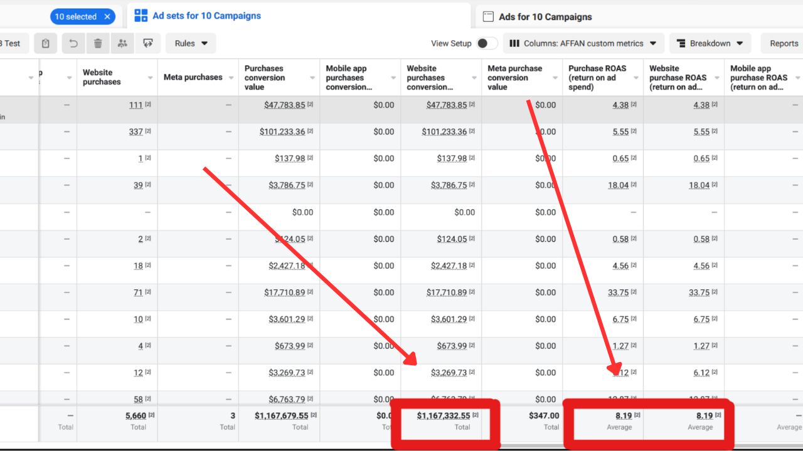Screen dimensions: 803x451
Task: Click the ad sets grid icon
Action: (x=141, y=16)
